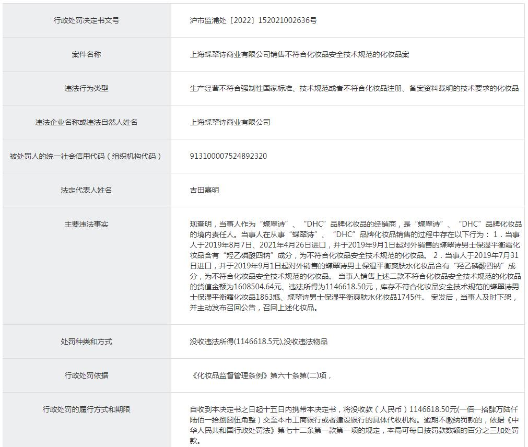
Task: Click the 行政处罚依据 label
Action: pos(86,375)
